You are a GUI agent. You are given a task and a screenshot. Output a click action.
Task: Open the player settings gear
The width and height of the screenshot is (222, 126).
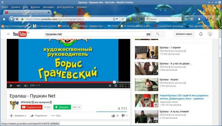(x=116, y=85)
